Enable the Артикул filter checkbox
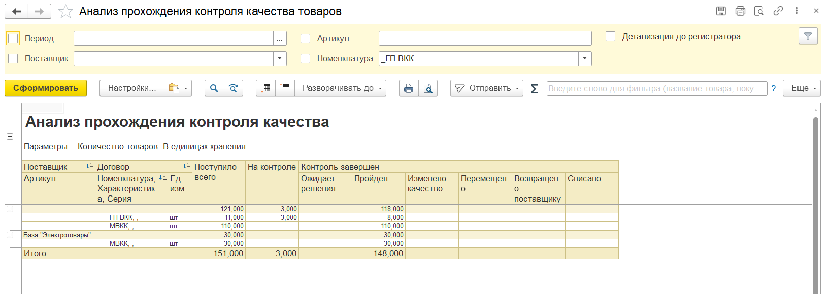Viewport: 831px width, 294px height. 305,38
